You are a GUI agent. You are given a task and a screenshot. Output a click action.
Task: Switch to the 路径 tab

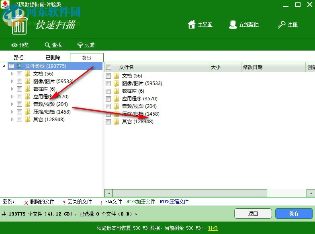pos(18,58)
